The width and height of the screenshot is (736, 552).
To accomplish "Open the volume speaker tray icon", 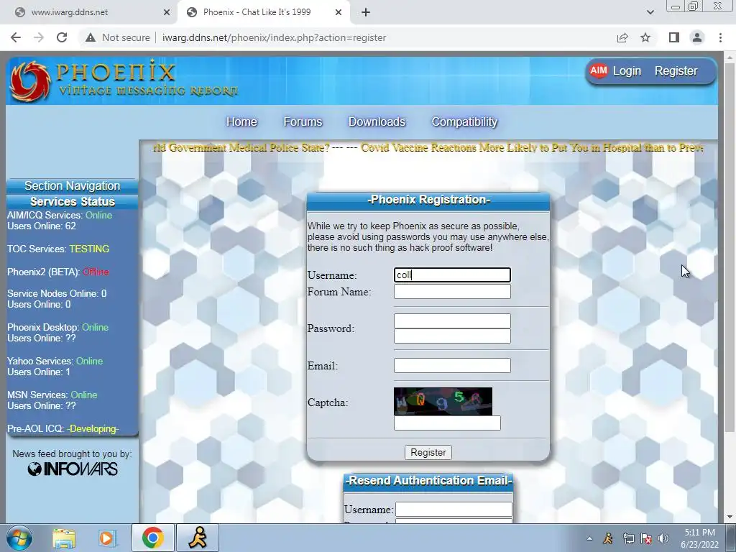I will (663, 538).
